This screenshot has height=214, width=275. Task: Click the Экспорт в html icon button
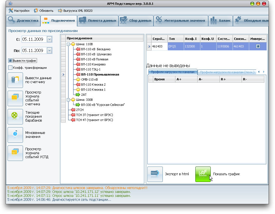(155, 174)
